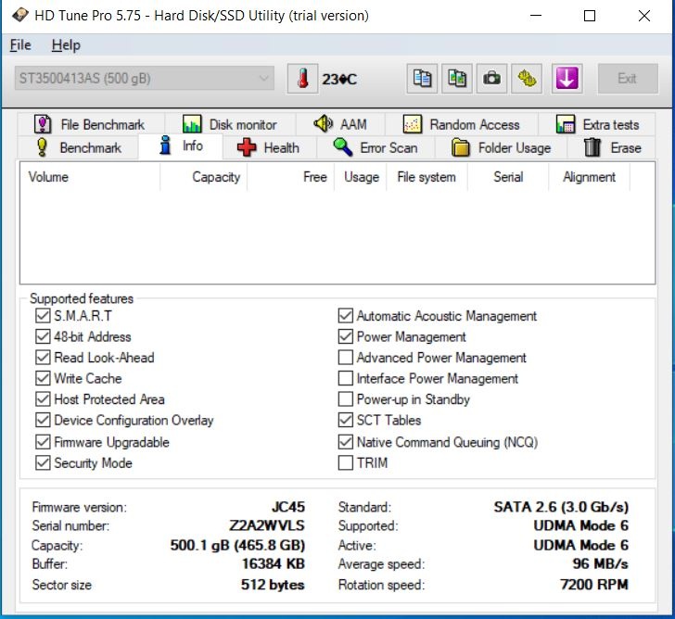Click the Serial column header
675x619 pixels.
(x=508, y=177)
